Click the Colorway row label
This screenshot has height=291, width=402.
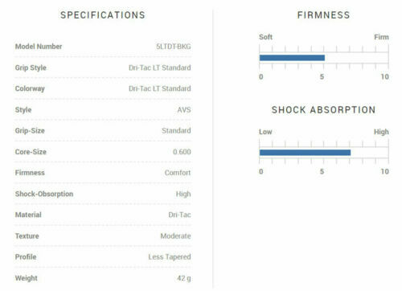pyautogui.click(x=30, y=88)
